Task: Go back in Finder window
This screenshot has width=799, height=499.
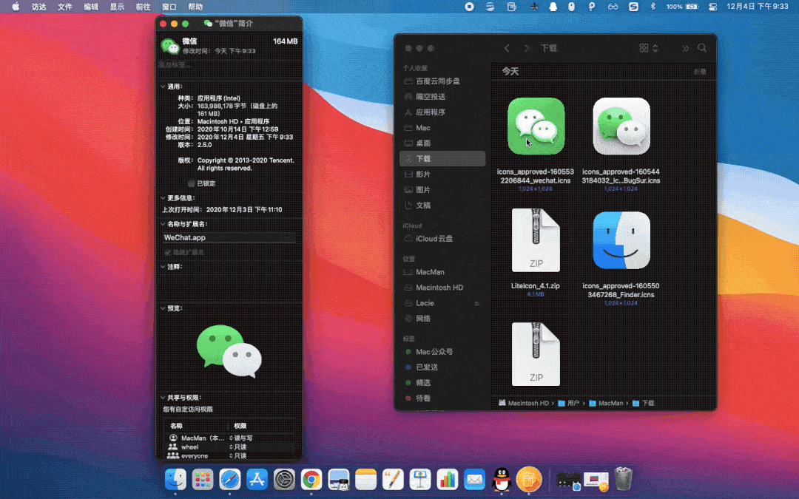Action: pos(507,48)
